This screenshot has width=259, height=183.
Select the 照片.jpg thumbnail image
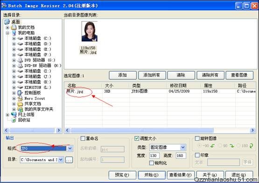[89, 31]
